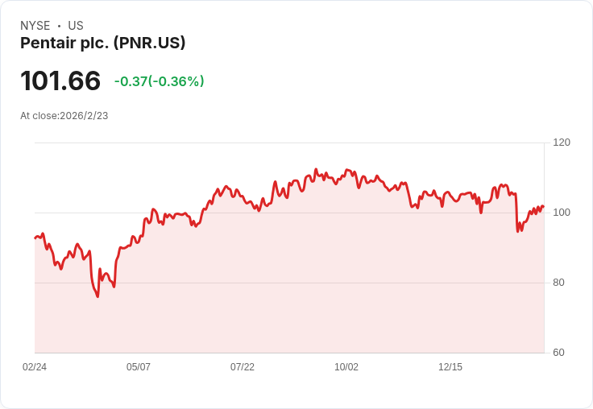This screenshot has width=593, height=409.
Task: Click the 100 price axis label
Action: pos(562,213)
